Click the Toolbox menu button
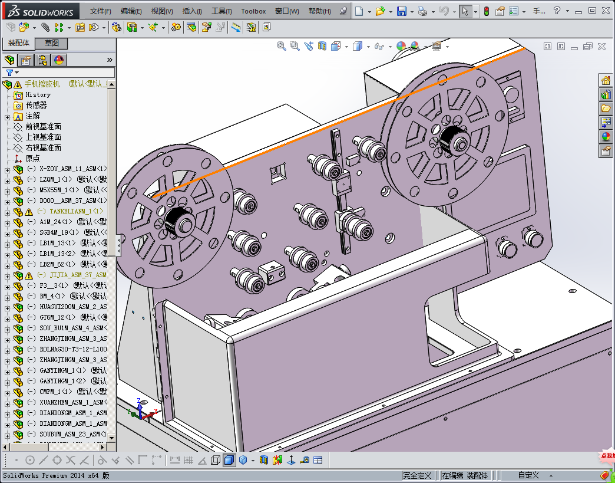615x483 pixels. [x=253, y=11]
